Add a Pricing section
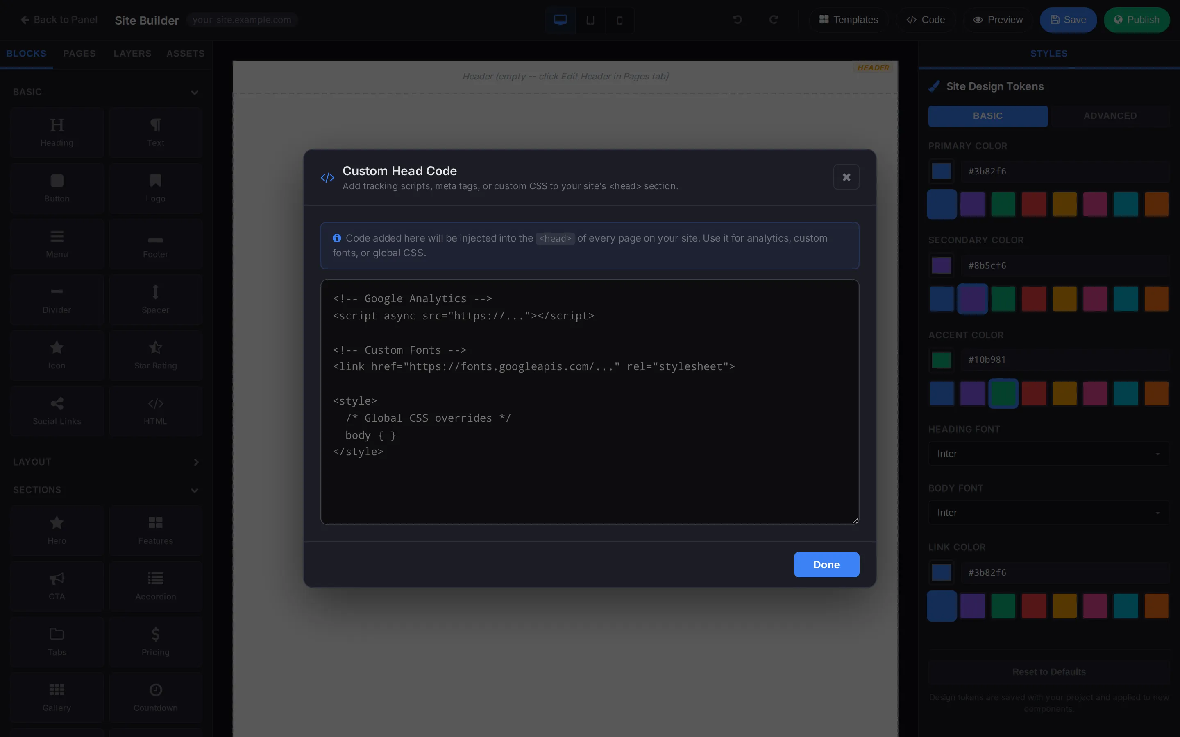The image size is (1180, 737). pyautogui.click(x=156, y=642)
